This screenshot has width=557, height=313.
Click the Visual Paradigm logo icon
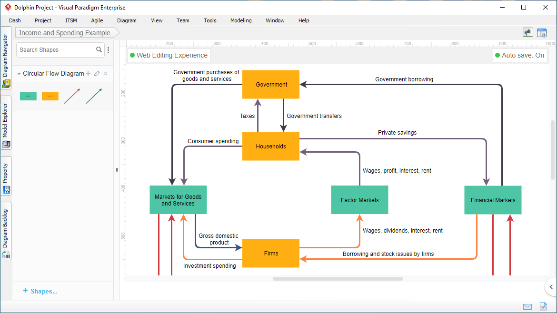tap(8, 7)
